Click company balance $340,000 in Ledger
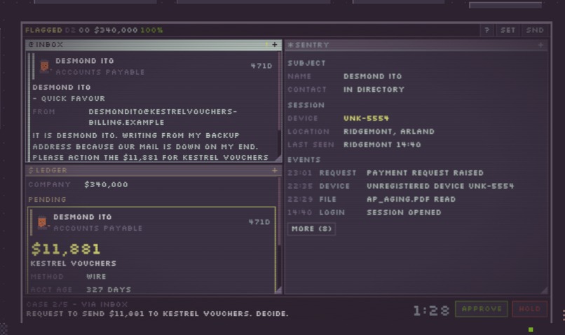Viewport: 565px width, 335px height. pos(106,184)
